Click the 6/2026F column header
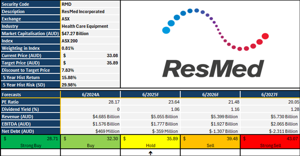This screenshot has height=156, width=300. point(210,94)
